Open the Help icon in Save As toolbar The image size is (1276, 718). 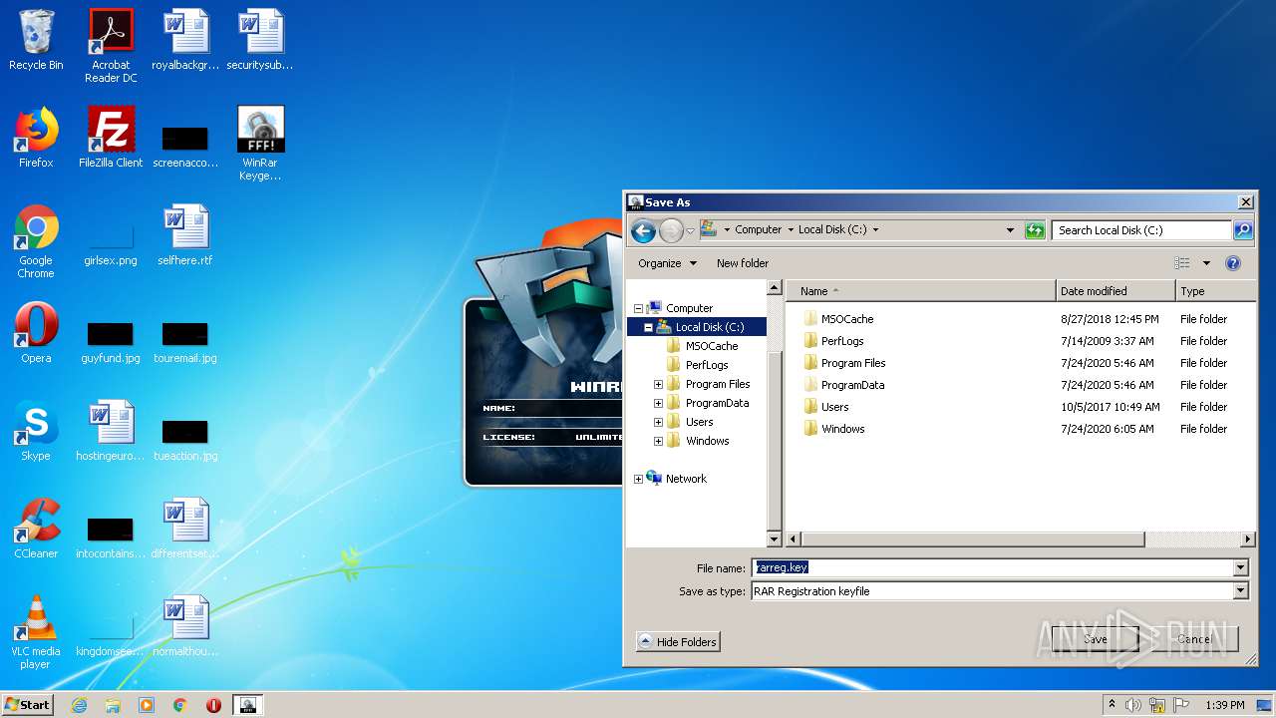1233,263
